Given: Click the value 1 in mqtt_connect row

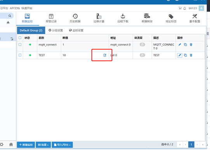Looking at the screenshot, I should click(63, 45).
